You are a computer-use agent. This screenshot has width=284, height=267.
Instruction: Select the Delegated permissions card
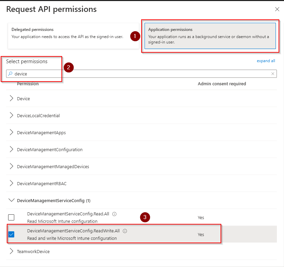[68, 33]
